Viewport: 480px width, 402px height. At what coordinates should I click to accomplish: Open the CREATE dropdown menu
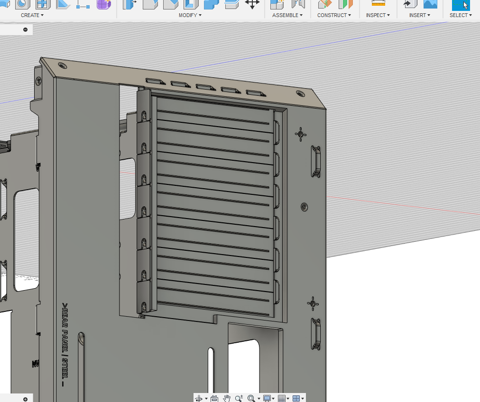(x=31, y=15)
